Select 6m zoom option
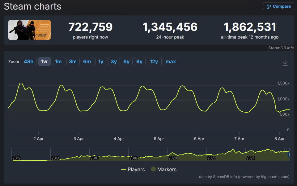The image size is (297, 186). point(87,62)
